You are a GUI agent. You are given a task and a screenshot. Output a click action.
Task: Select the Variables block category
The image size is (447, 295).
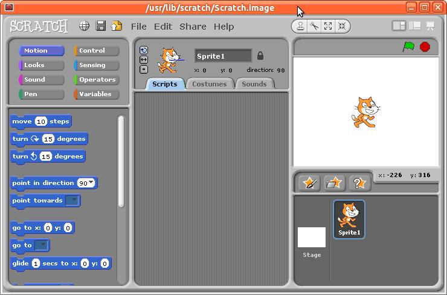pos(97,94)
